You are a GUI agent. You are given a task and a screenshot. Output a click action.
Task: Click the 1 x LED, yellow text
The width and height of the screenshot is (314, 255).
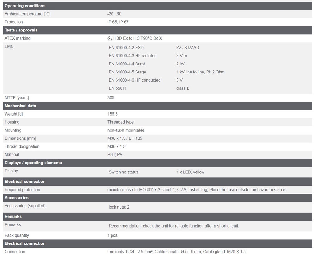190,172
